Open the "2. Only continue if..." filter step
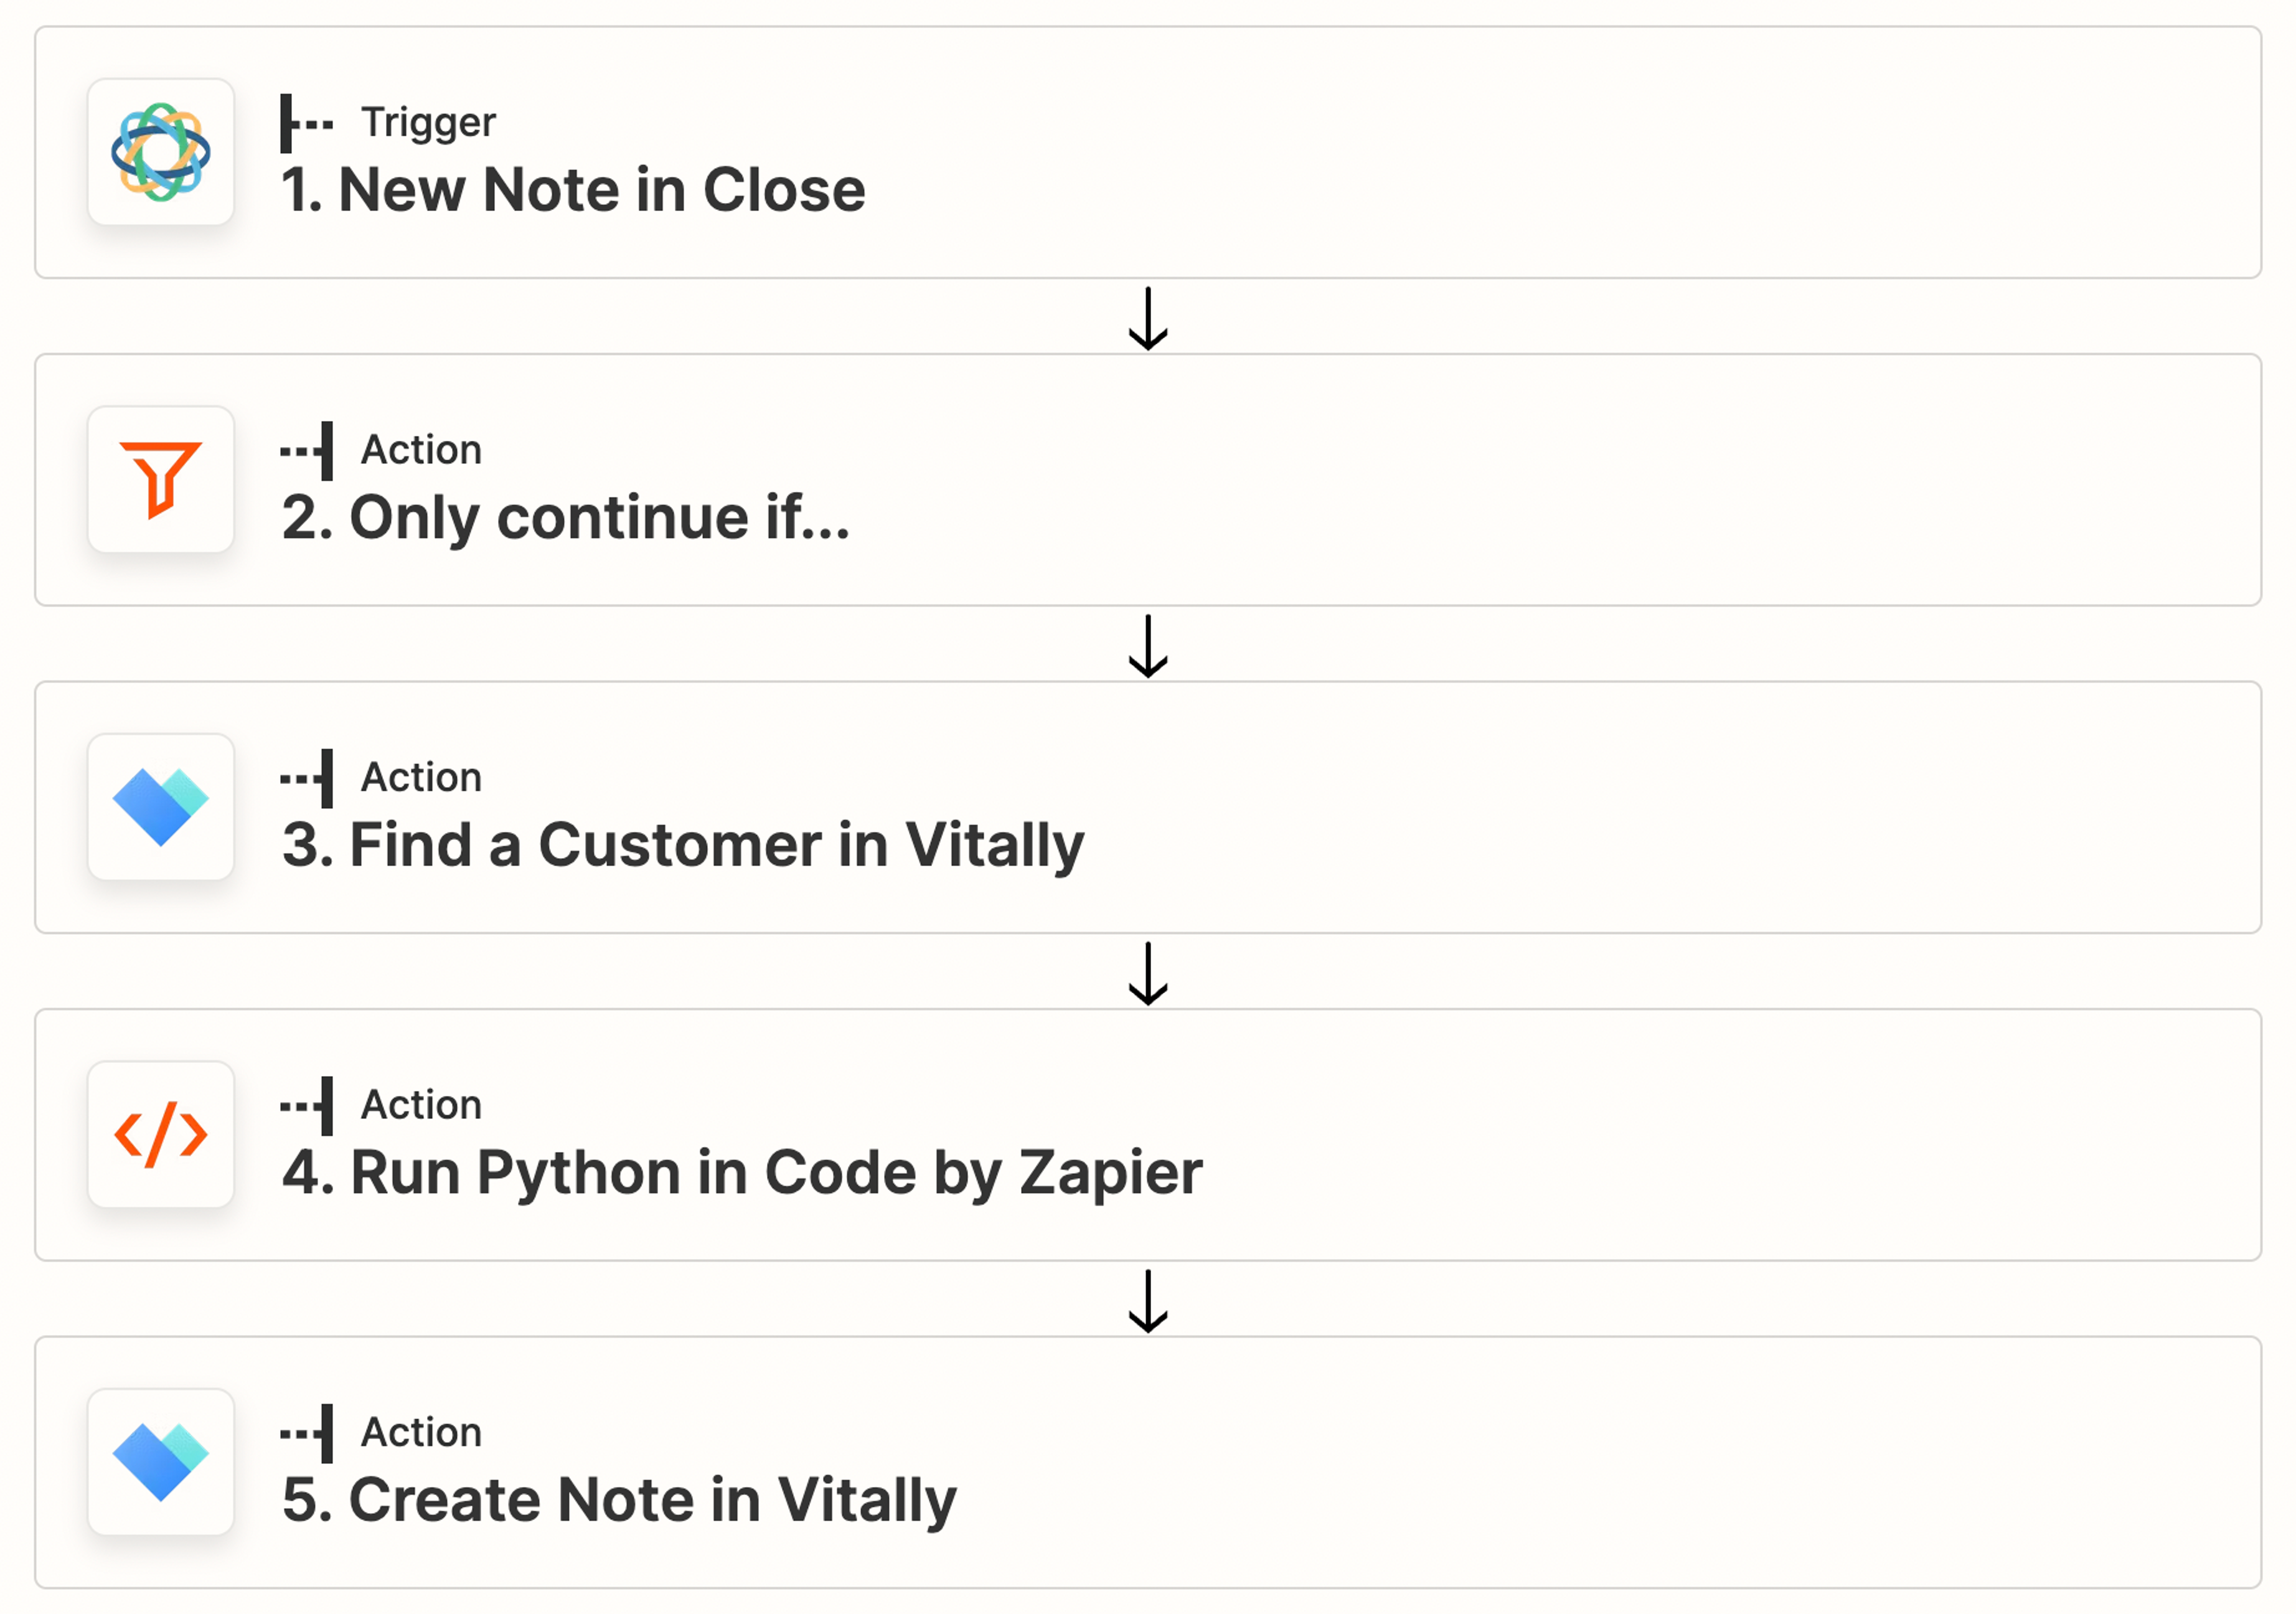The height and width of the screenshot is (1614, 2296). pyautogui.click(x=565, y=518)
